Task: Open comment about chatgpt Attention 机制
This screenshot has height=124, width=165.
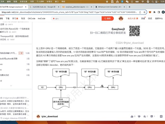Action: [14, 118]
